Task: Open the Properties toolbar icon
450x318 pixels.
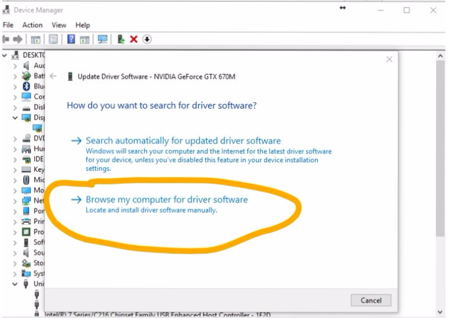Action: click(53, 39)
